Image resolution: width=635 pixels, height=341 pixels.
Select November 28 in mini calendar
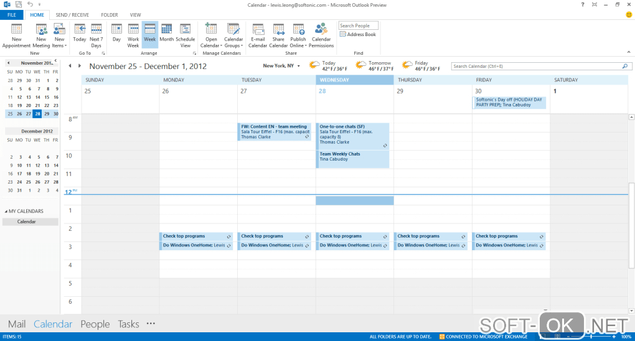click(x=37, y=114)
